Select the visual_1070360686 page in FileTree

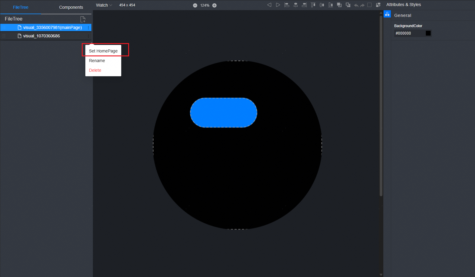pyautogui.click(x=42, y=36)
